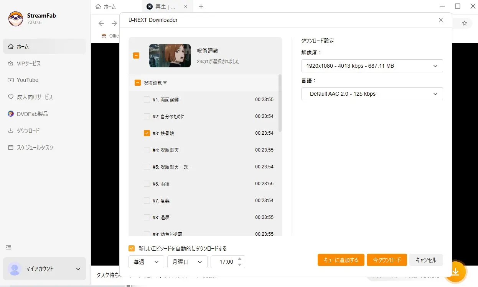Toggle 新しいエピソードを自動的にダウンロードする checkbox

click(x=132, y=248)
